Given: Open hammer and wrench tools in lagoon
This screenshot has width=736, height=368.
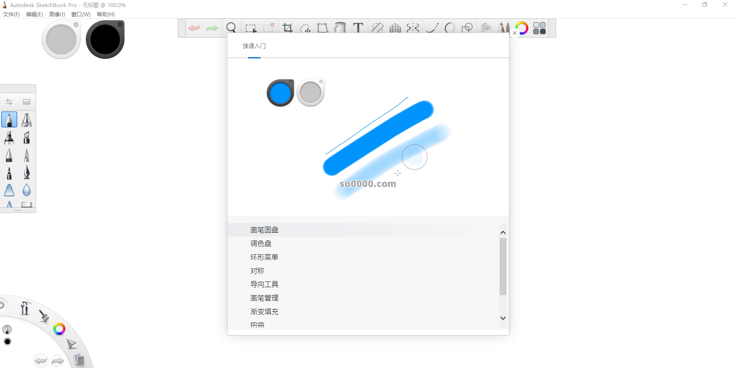Looking at the screenshot, I should point(25,308).
